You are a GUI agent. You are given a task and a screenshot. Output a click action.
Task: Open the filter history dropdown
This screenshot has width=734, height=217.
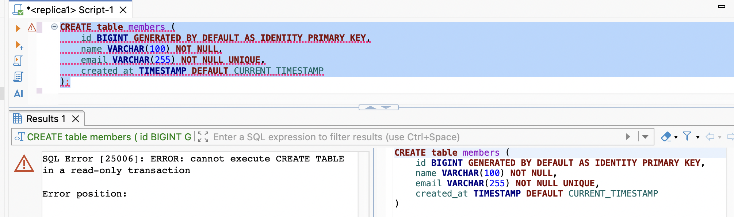pos(645,137)
